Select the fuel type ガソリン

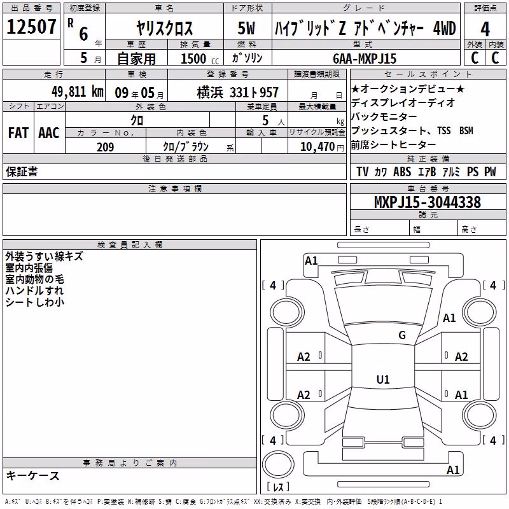tap(247, 58)
